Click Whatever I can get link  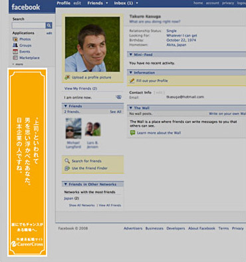click(182, 35)
